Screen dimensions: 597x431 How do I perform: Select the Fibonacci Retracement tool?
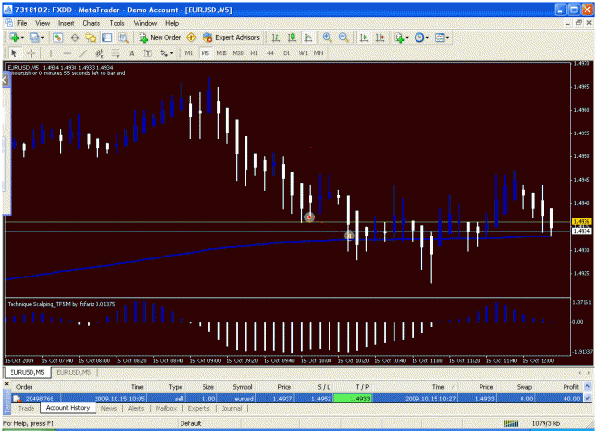116,53
